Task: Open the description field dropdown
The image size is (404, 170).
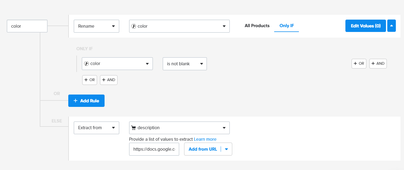Action: point(179,128)
